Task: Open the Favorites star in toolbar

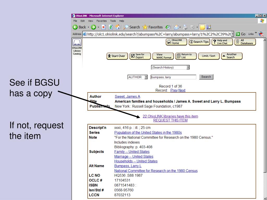Action: [x=153, y=27]
